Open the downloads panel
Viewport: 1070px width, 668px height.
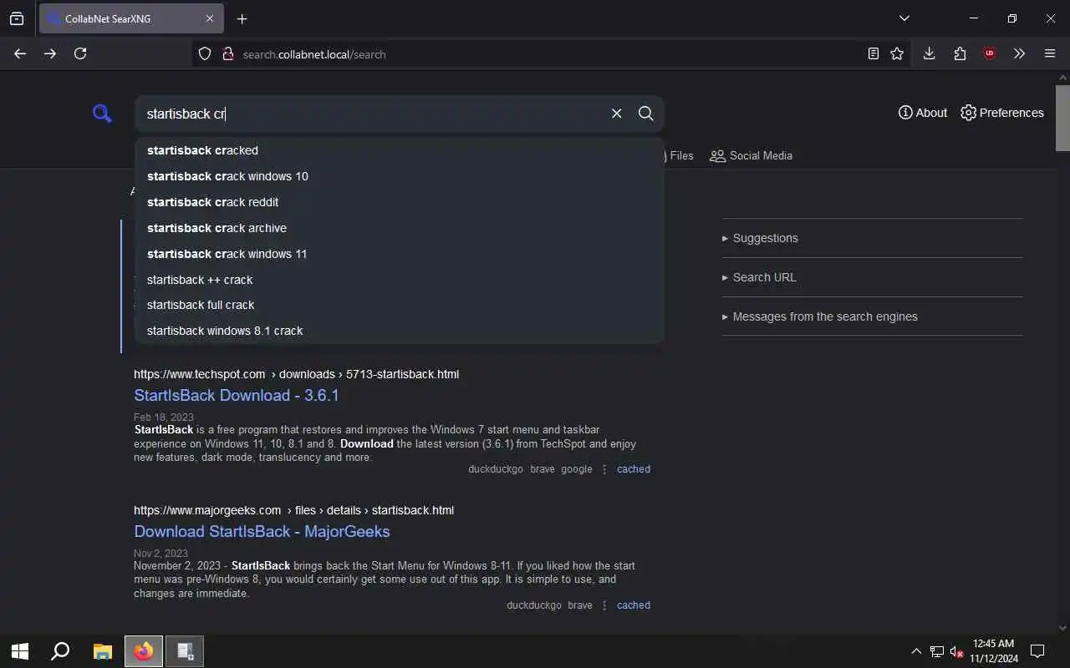[929, 53]
